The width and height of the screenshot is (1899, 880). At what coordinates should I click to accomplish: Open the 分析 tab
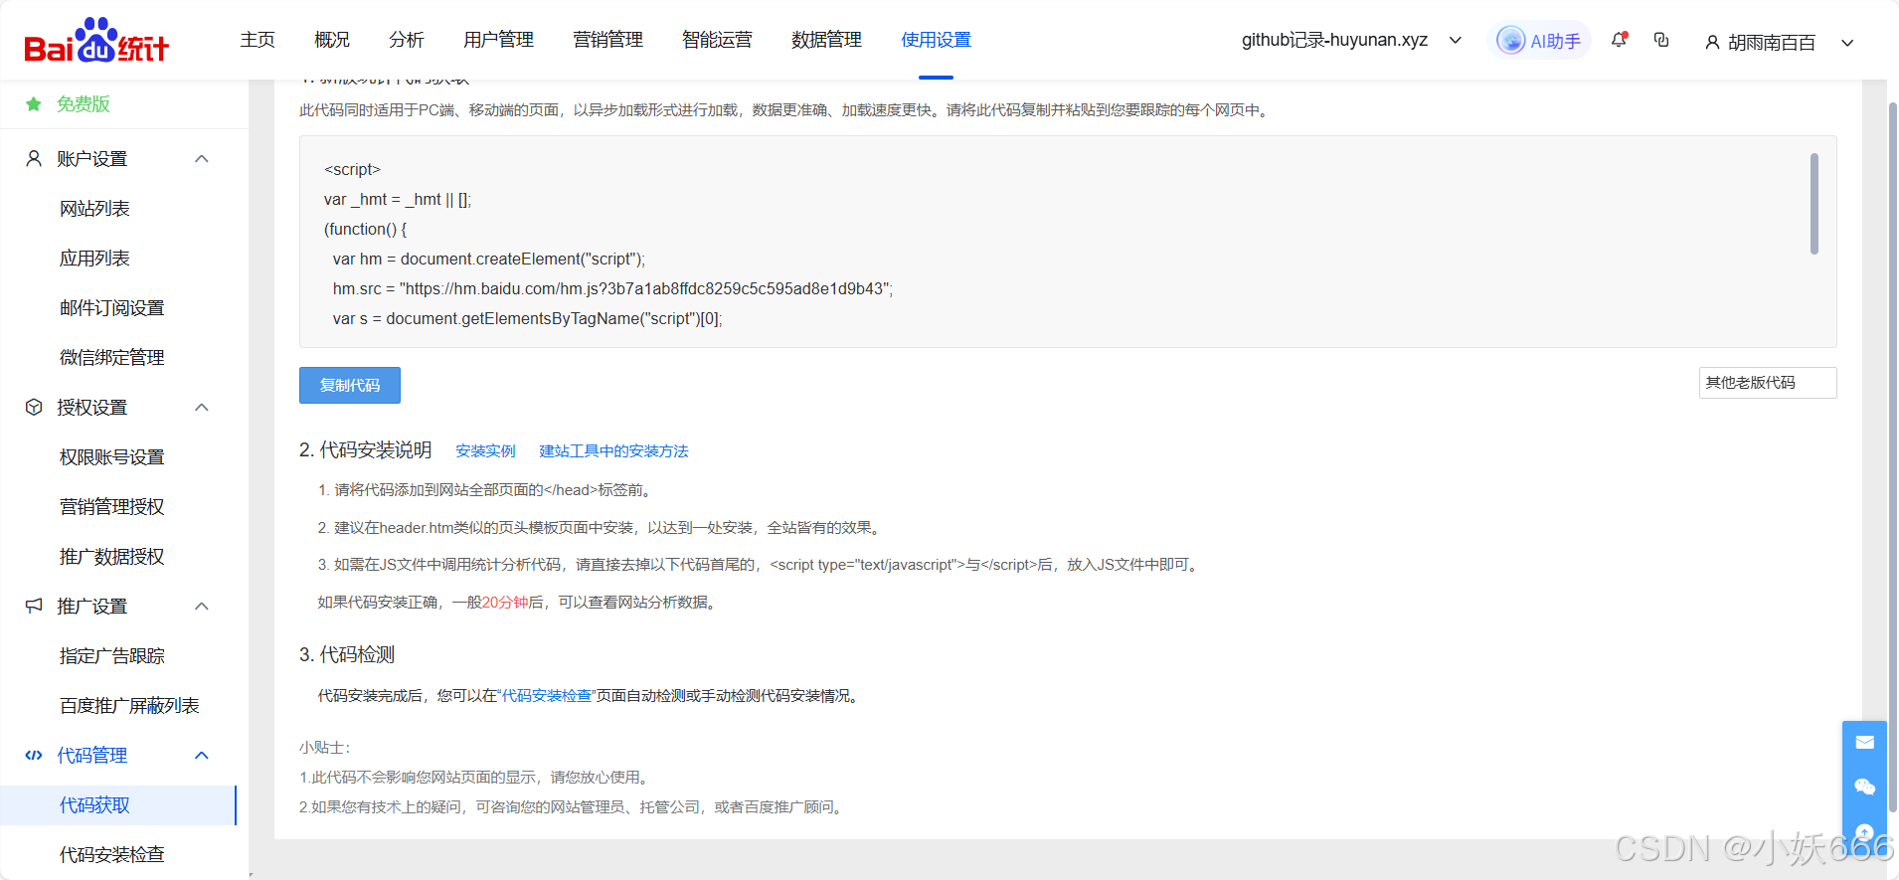407,40
